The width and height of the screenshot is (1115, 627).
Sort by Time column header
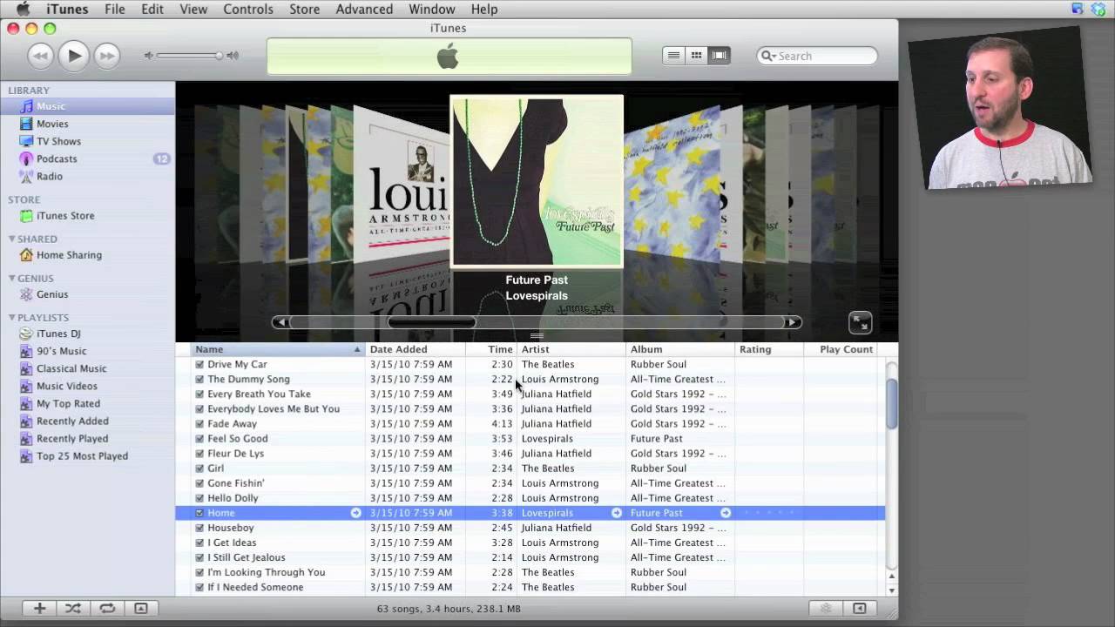click(x=491, y=349)
